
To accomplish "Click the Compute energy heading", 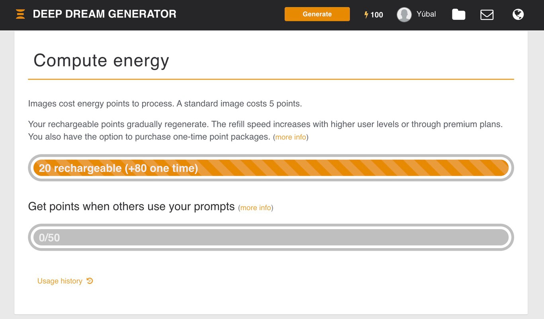I will click(x=101, y=60).
